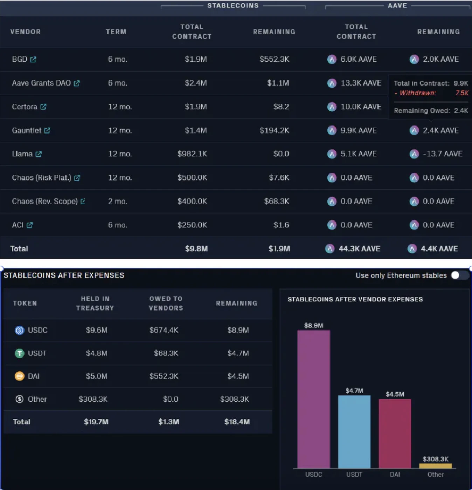Open Chaos (Risk Plat.) external link icon
Screen dimensions: 472x490
tap(77, 178)
